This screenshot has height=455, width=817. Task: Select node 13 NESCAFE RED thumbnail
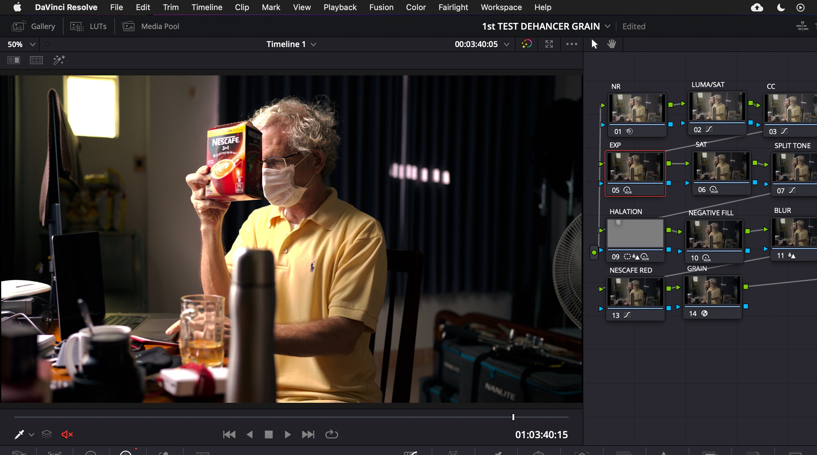click(635, 292)
